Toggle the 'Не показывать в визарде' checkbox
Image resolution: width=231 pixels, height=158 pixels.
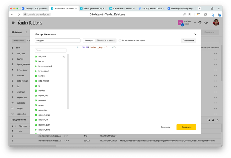click(x=120, y=40)
